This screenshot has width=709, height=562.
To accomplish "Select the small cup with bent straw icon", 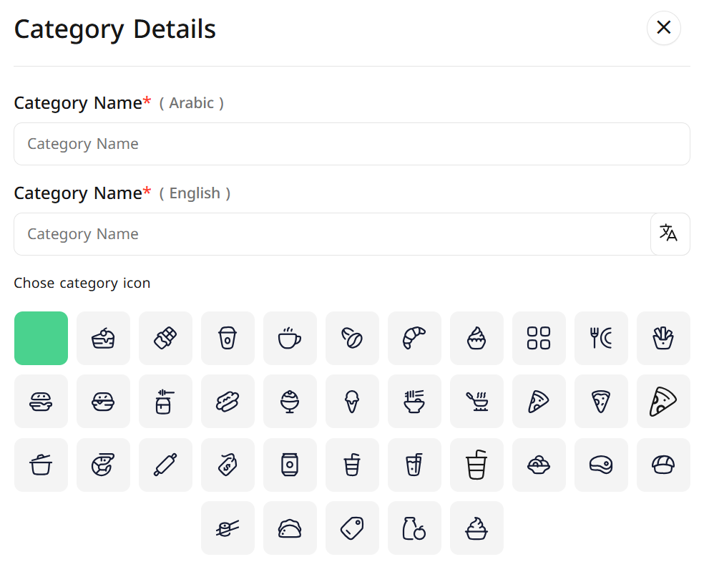I will click(352, 465).
